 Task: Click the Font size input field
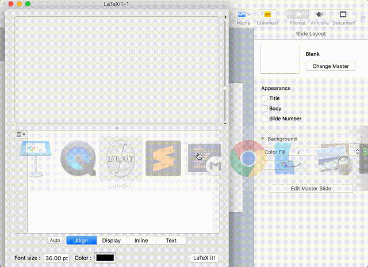coord(56,258)
